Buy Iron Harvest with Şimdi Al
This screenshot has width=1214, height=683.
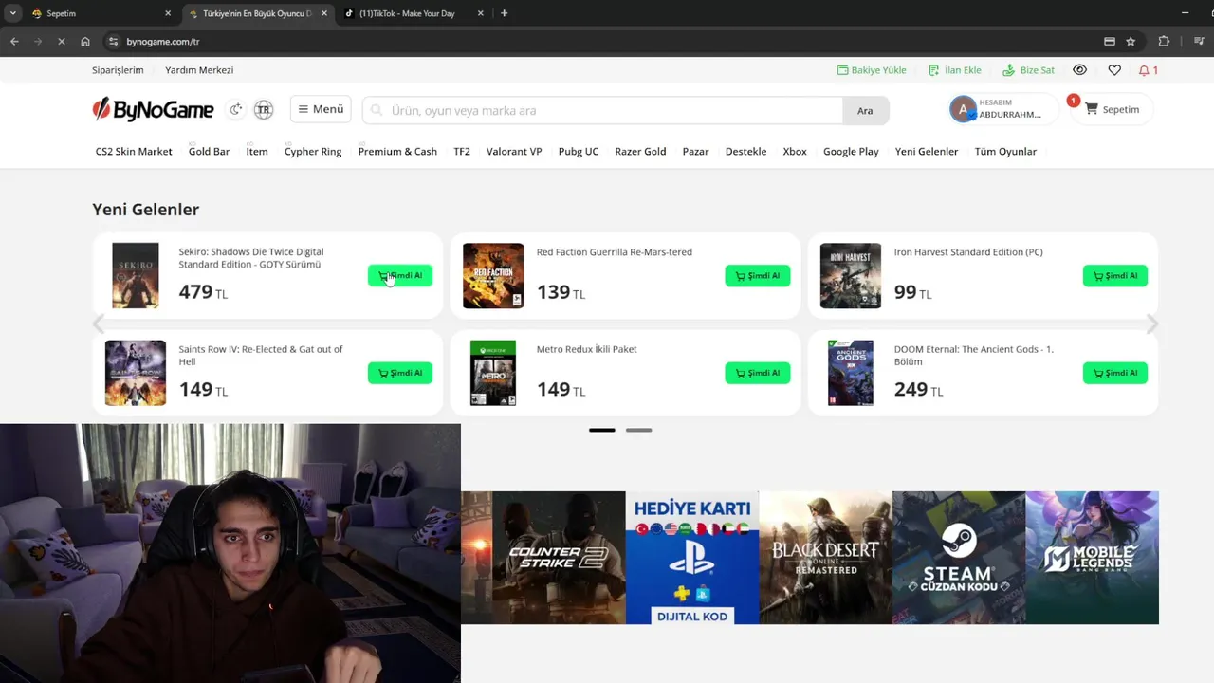coord(1115,276)
